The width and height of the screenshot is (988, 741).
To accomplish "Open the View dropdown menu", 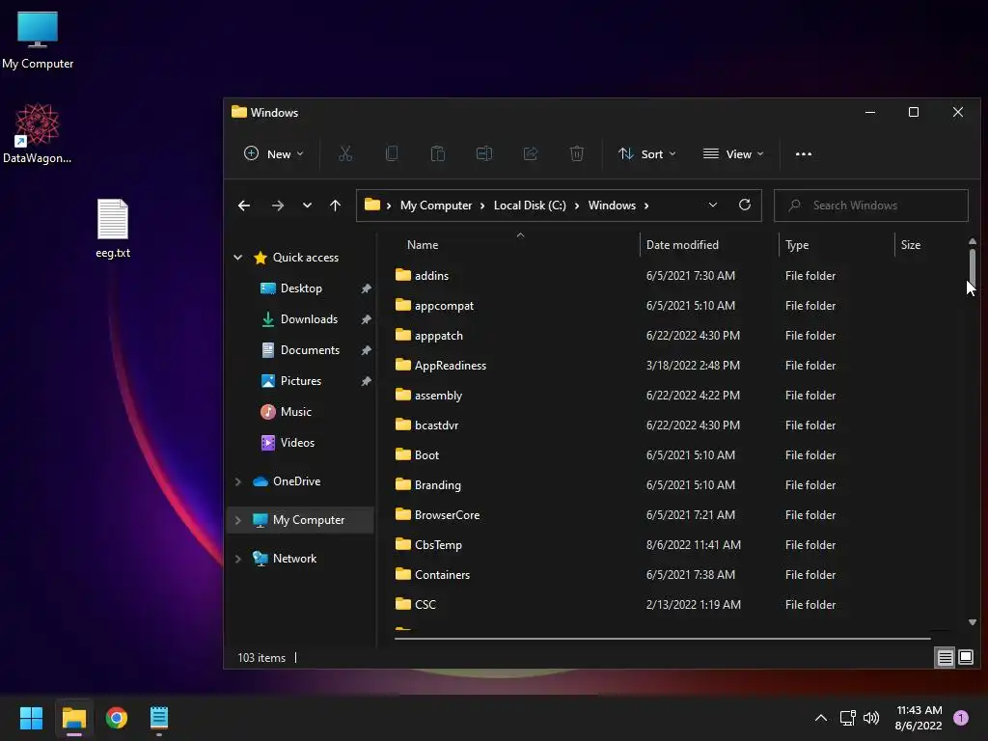I will coord(733,153).
